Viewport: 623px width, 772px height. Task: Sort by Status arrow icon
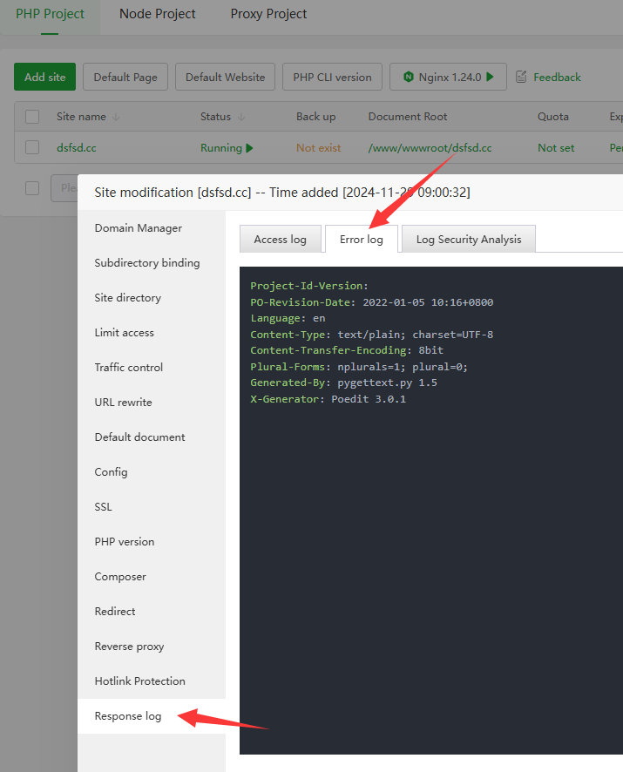241,117
